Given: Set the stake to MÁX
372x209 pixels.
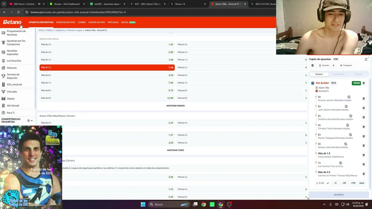Looking at the screenshot, I should 362,183.
